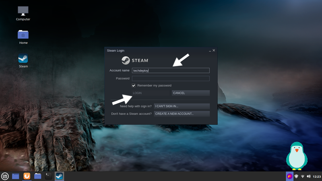Image resolution: width=322 pixels, height=181 pixels.
Task: Open the Computer desktop icon
Action: coord(23,13)
